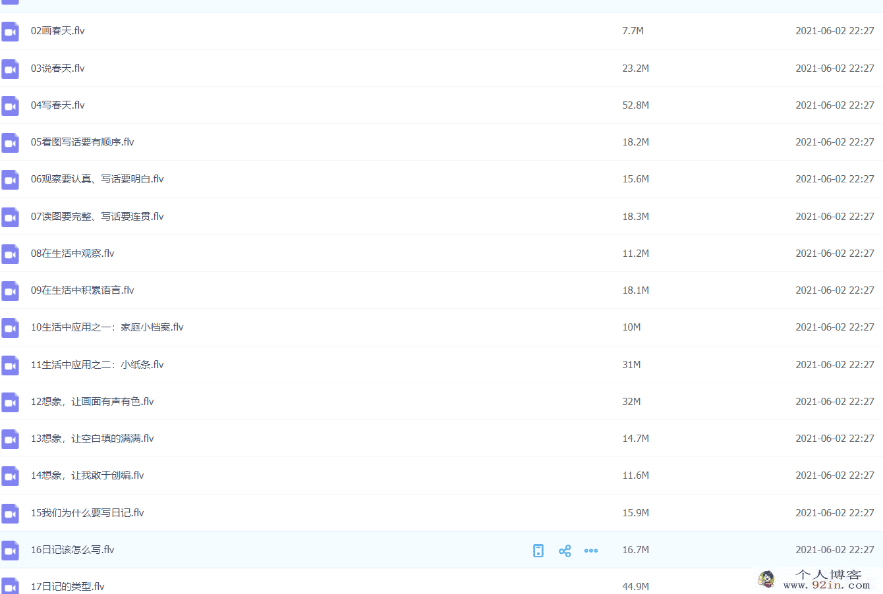883x594 pixels.
Task: Open file 12想象，让画面有声有色.flv
Action: click(92, 402)
